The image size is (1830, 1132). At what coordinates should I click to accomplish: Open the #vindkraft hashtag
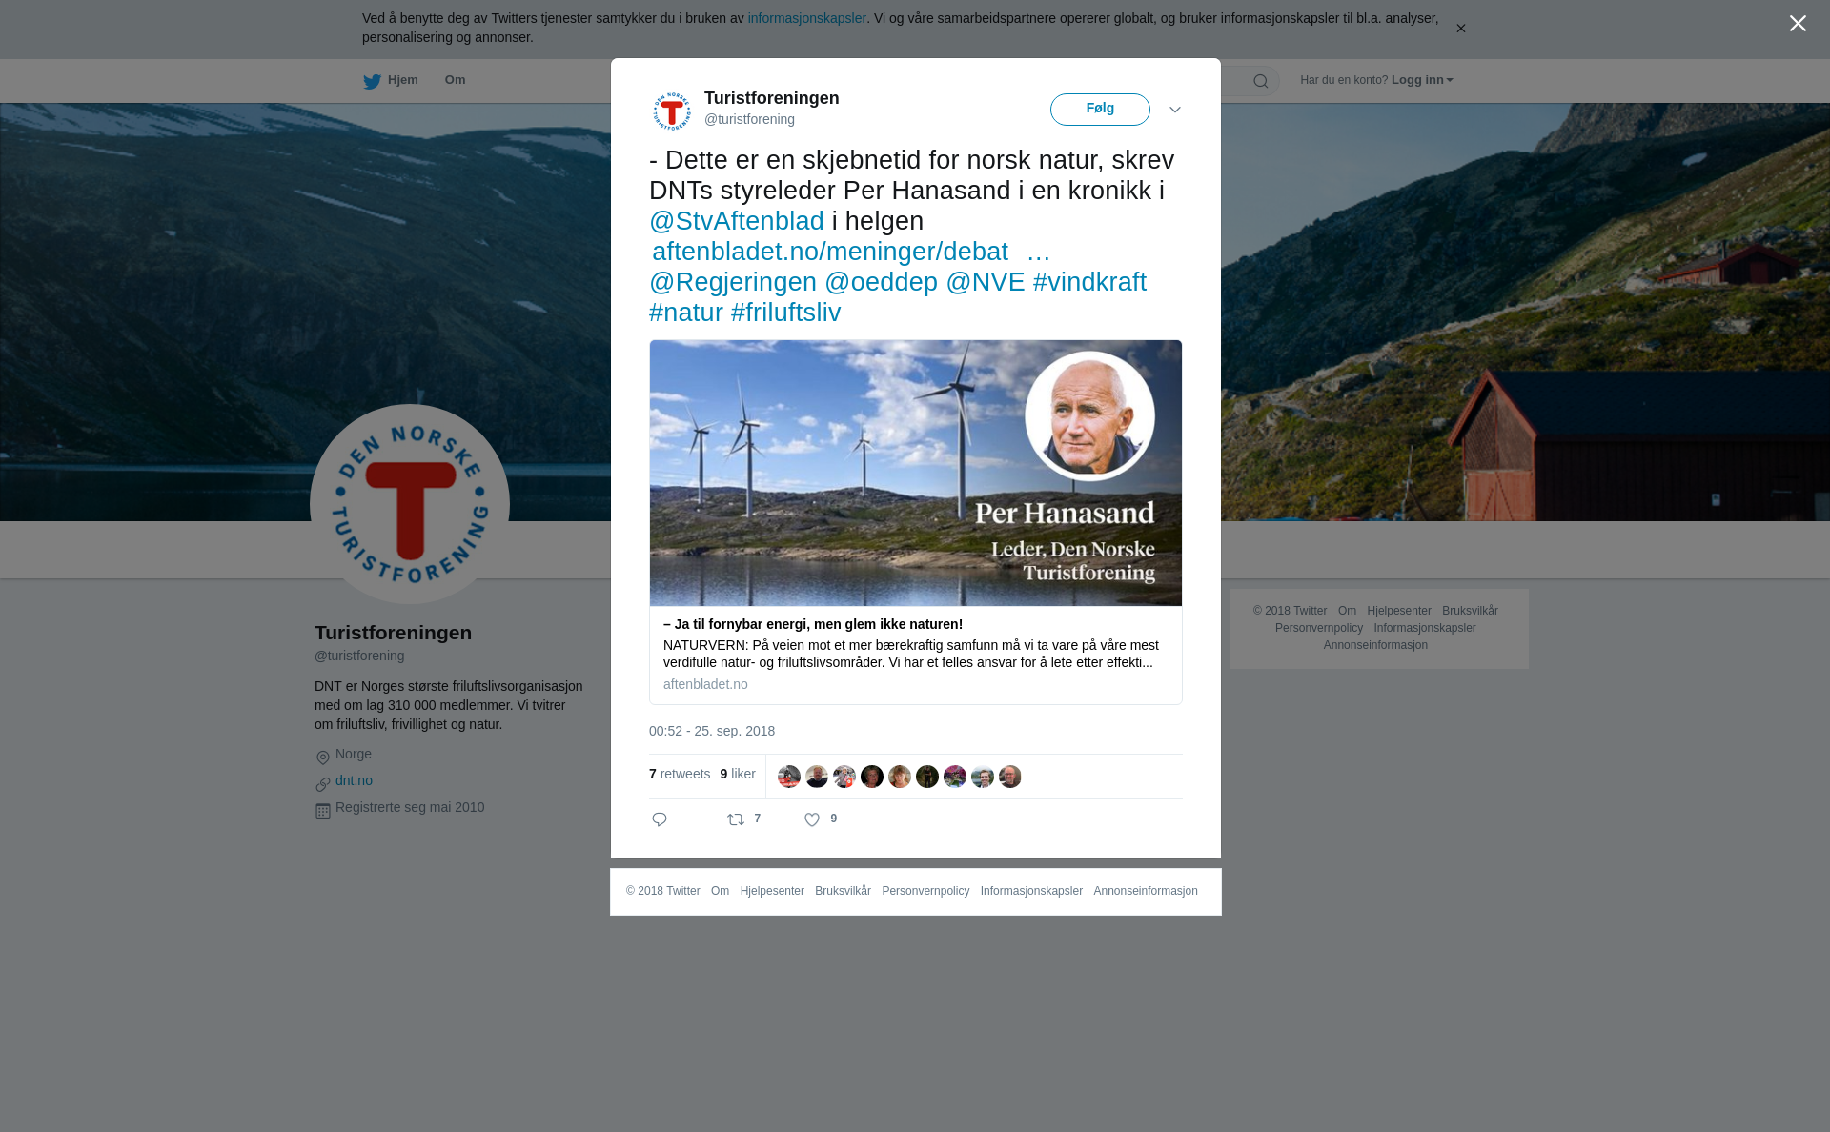tap(1089, 282)
